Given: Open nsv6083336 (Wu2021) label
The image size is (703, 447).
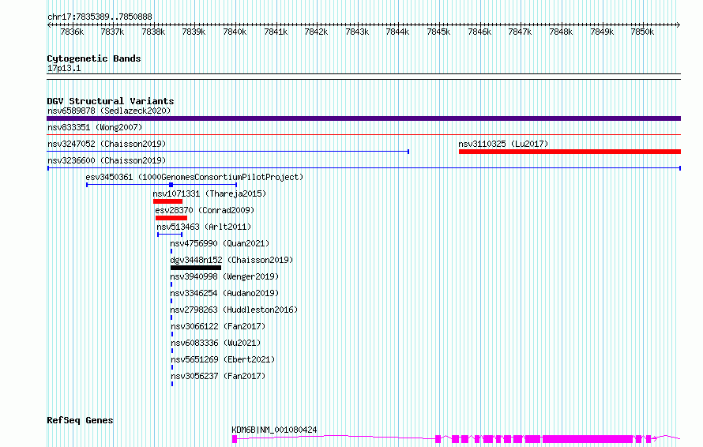Looking at the screenshot, I should coord(216,343).
